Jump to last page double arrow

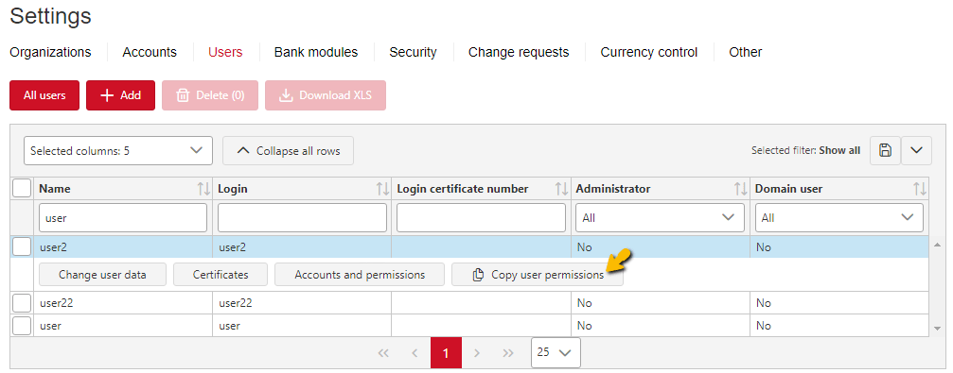tap(509, 353)
